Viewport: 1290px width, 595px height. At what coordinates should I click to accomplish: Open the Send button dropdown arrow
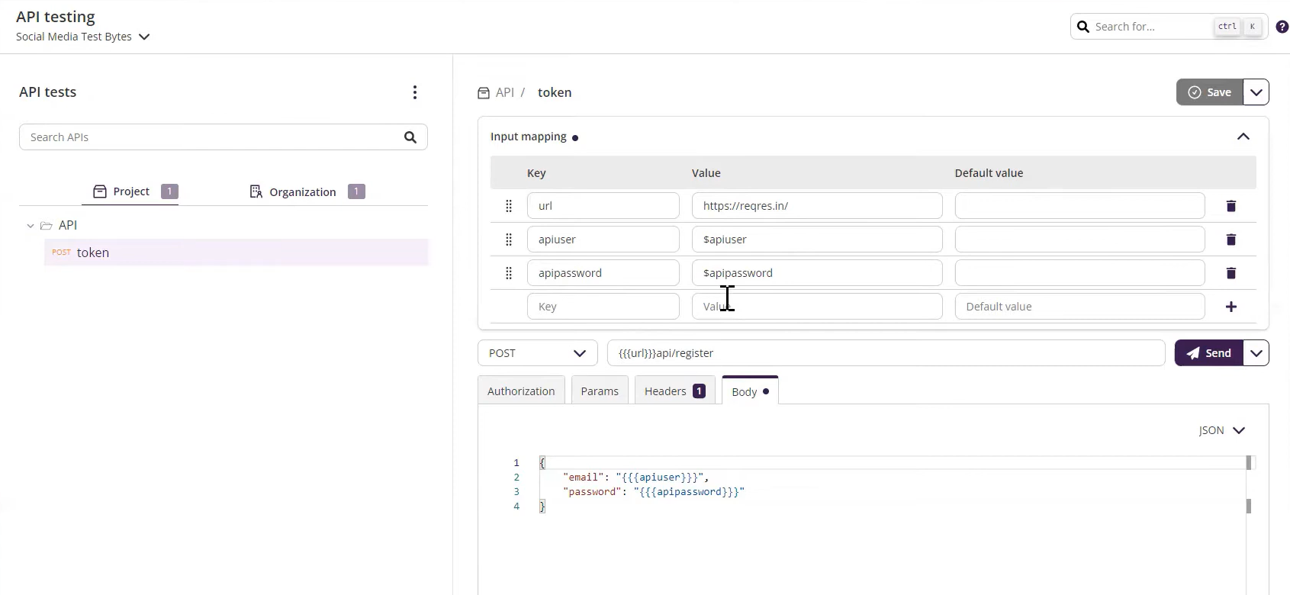(1256, 353)
